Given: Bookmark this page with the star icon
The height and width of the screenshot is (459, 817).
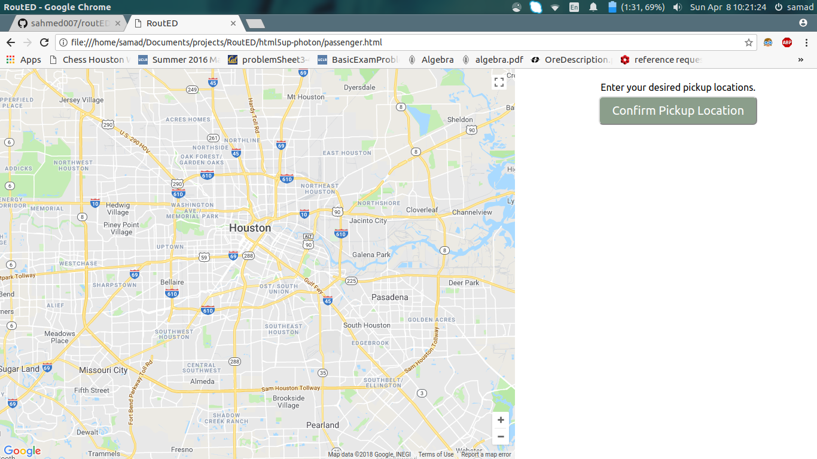Looking at the screenshot, I should [748, 42].
